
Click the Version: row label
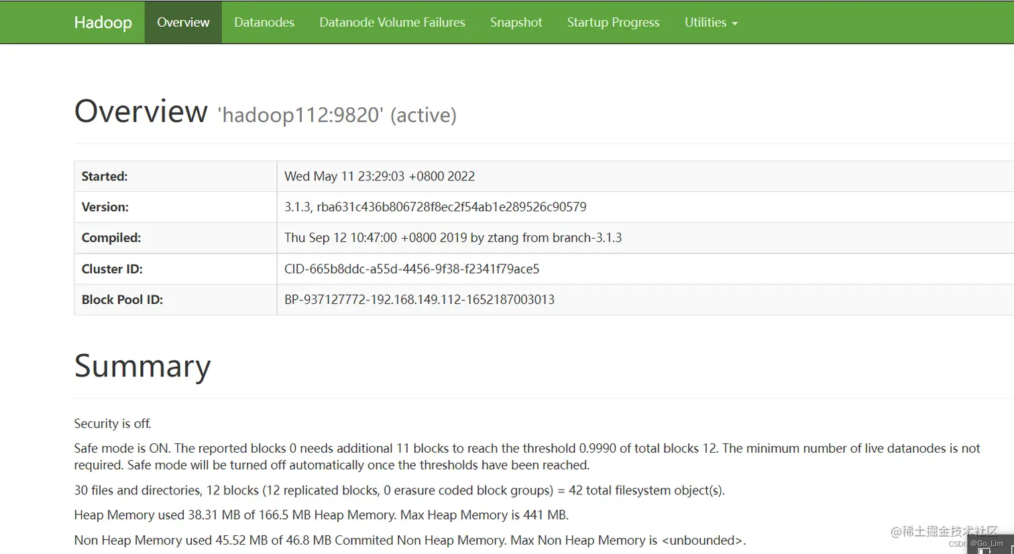[x=105, y=207]
